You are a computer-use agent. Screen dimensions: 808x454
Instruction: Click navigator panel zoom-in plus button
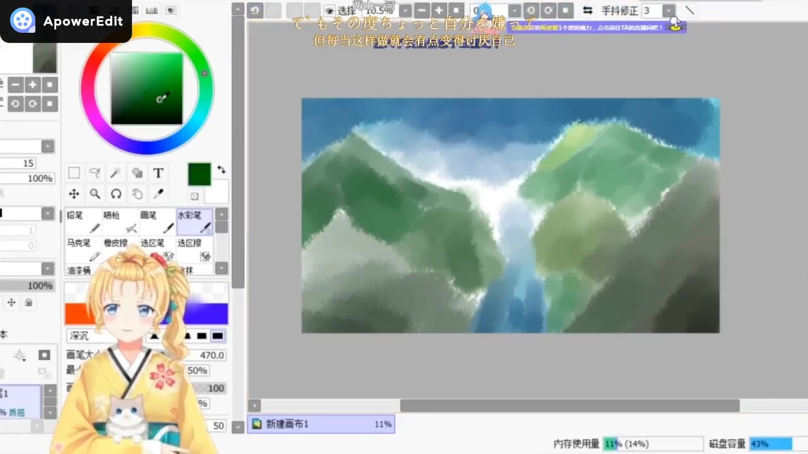pyautogui.click(x=33, y=84)
